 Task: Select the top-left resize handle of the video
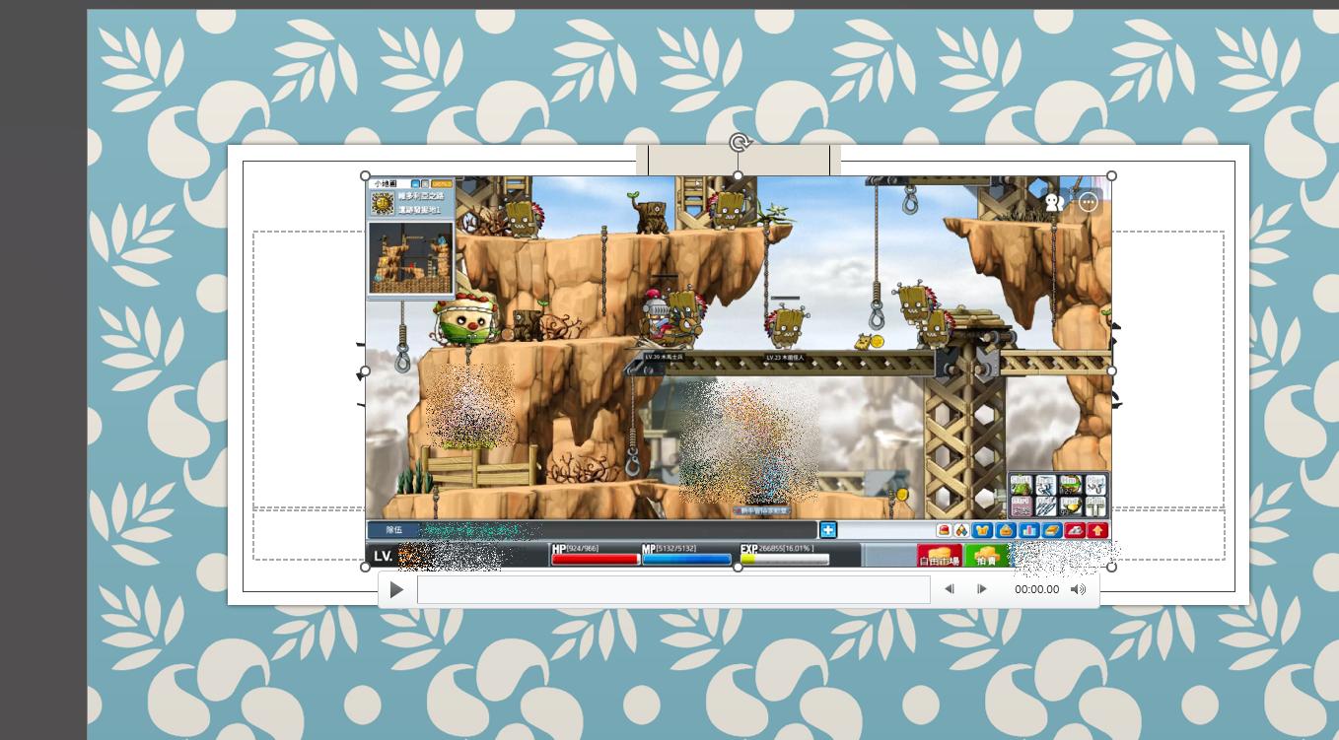click(x=366, y=176)
